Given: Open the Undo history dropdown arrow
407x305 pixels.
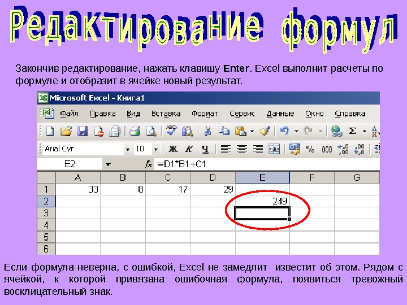Looking at the screenshot, I should click(296, 131).
